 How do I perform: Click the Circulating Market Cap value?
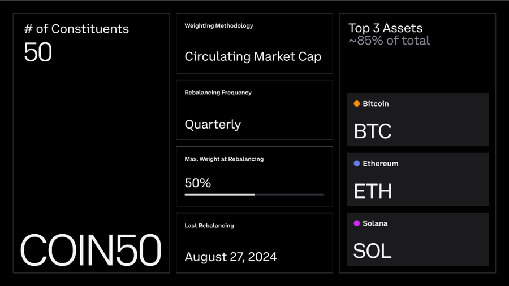[253, 56]
